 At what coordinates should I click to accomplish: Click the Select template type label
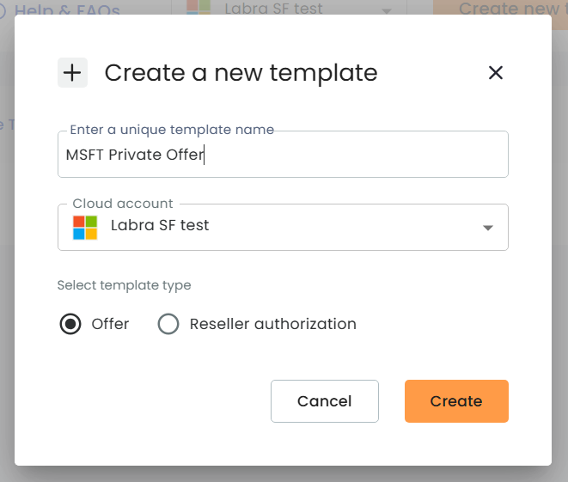pos(125,285)
